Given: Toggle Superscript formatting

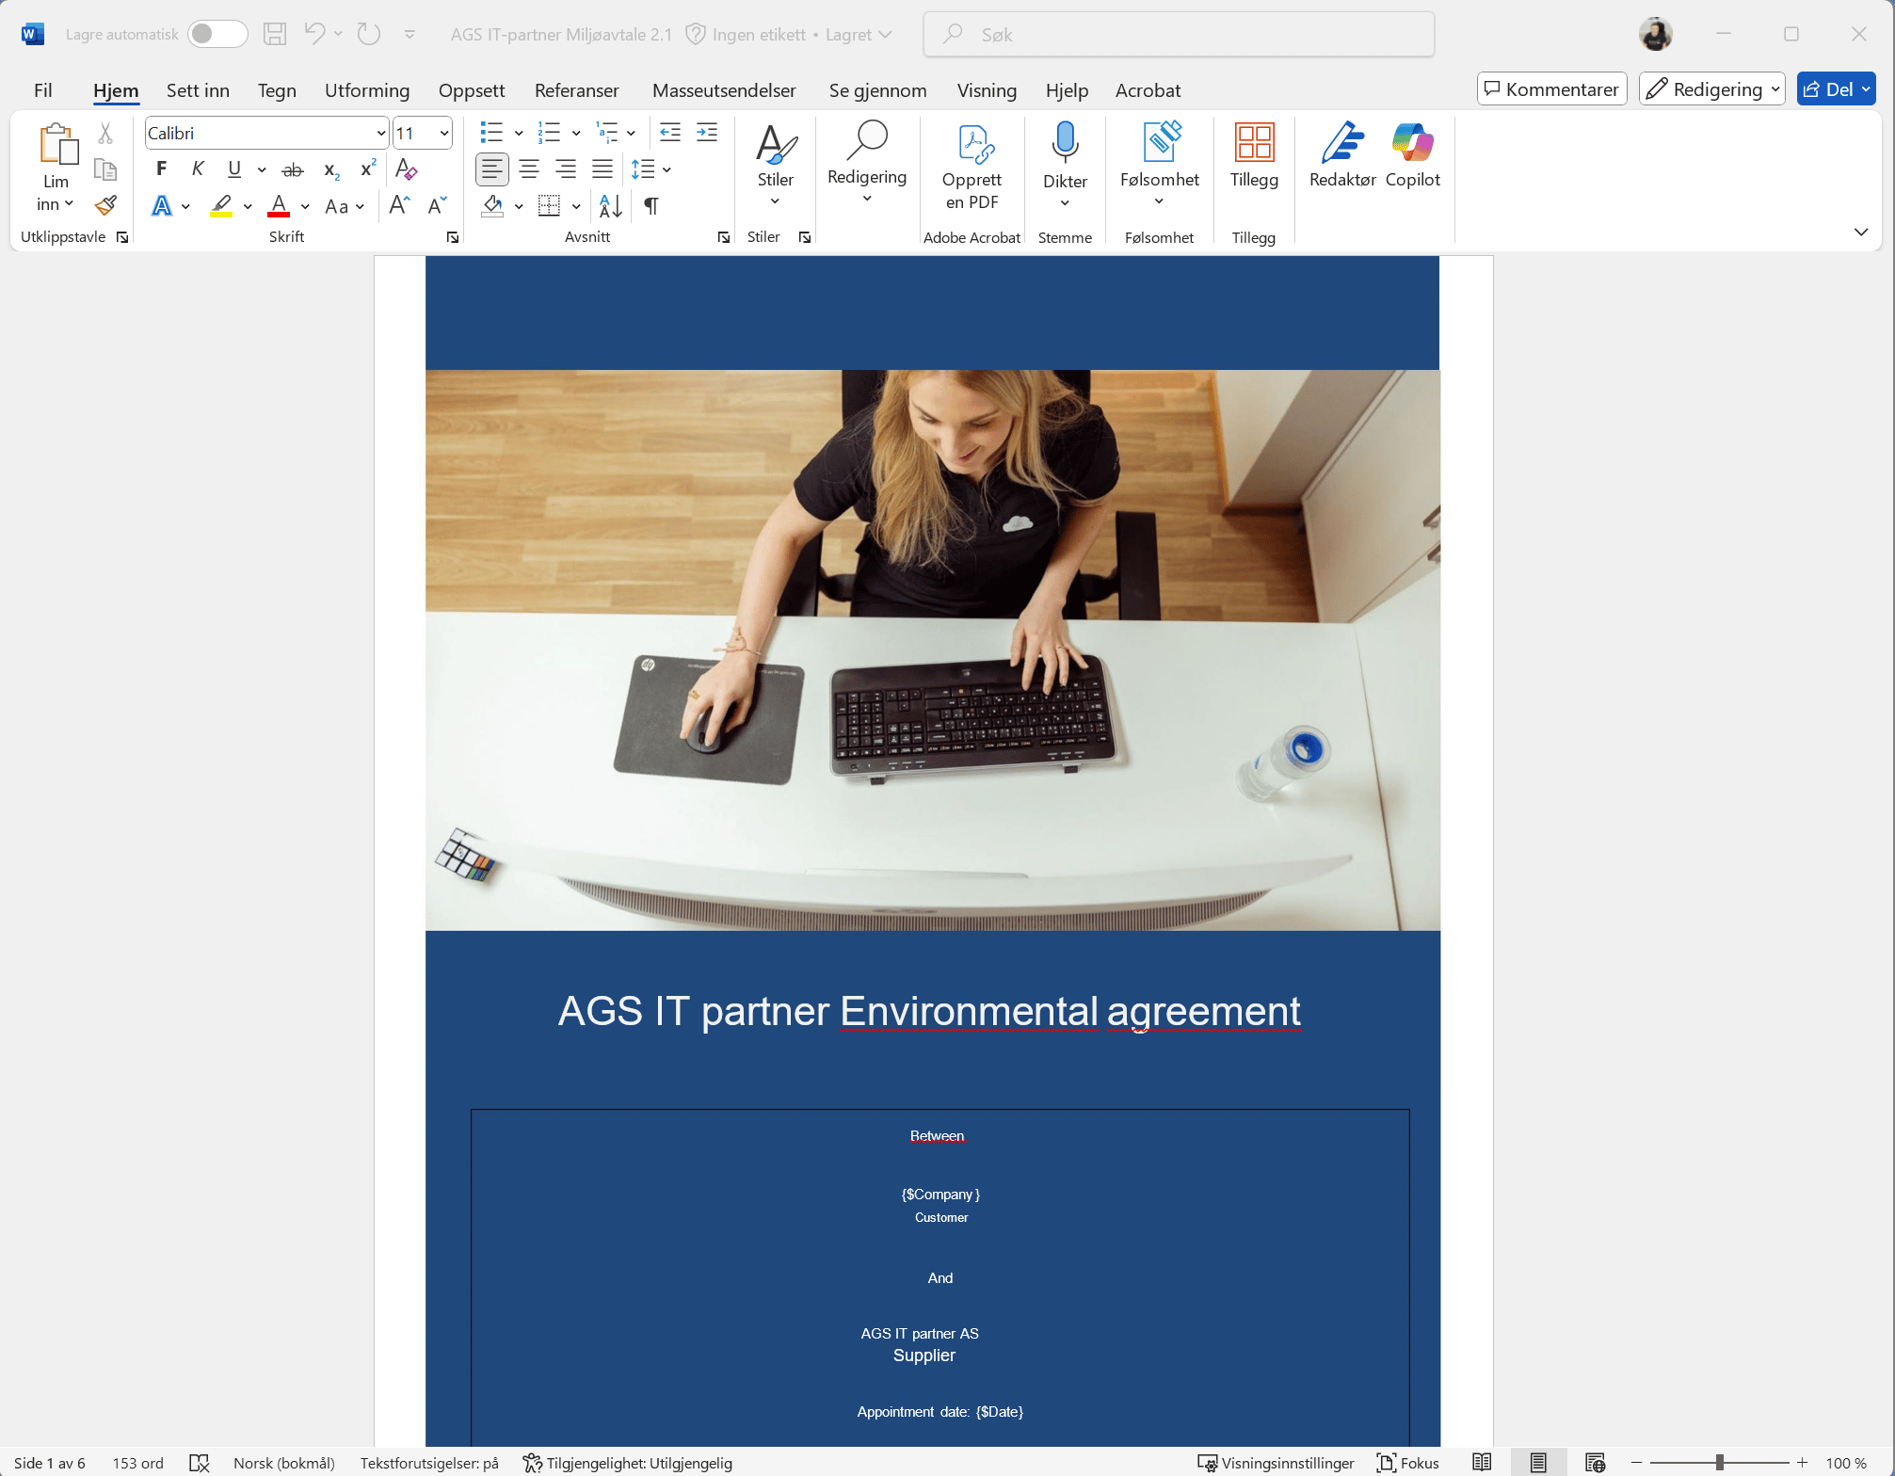Looking at the screenshot, I should (x=368, y=168).
